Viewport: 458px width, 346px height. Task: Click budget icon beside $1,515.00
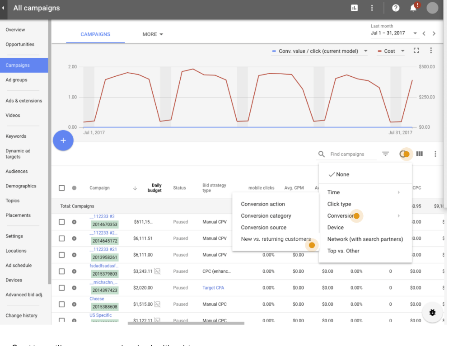click(158, 304)
